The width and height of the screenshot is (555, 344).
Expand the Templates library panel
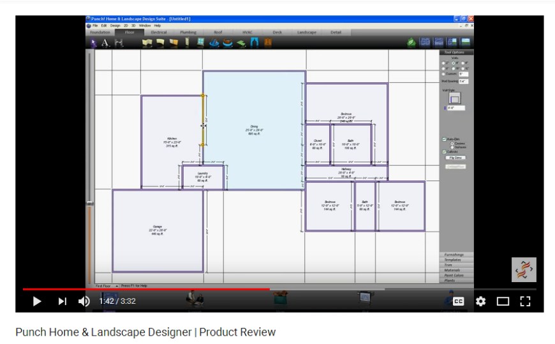[x=456, y=260]
